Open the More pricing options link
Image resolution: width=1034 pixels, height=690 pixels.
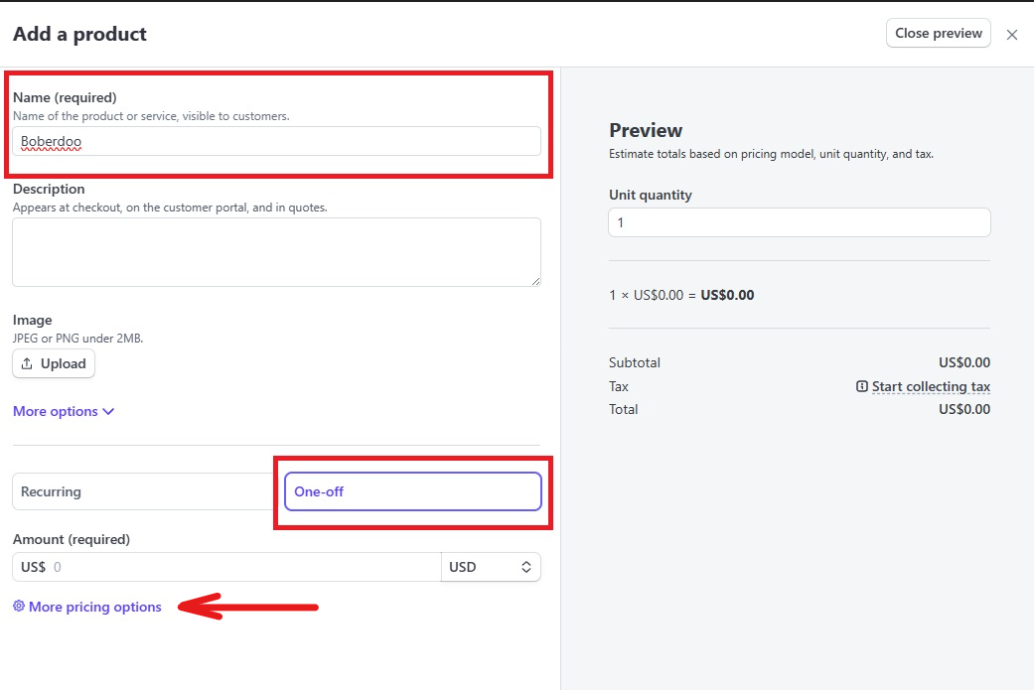click(x=94, y=607)
